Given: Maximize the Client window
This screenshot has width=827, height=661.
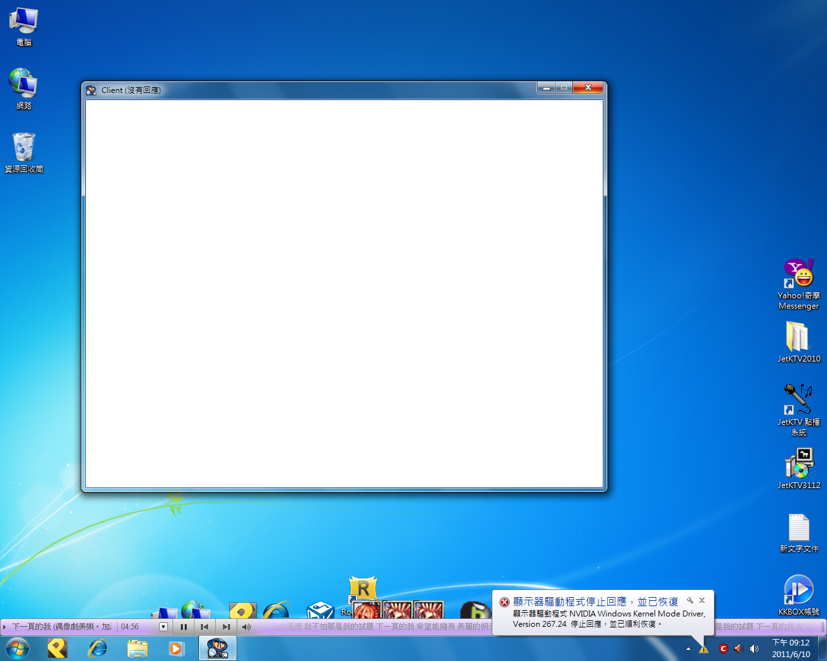Looking at the screenshot, I should tap(564, 88).
